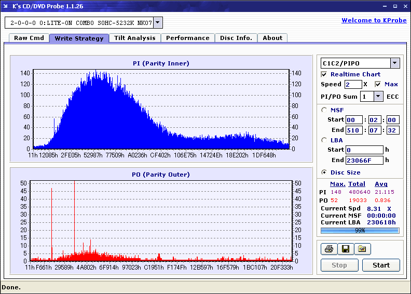411x294 pixels.
Task: Select the LBA radio button
Action: 325,140
